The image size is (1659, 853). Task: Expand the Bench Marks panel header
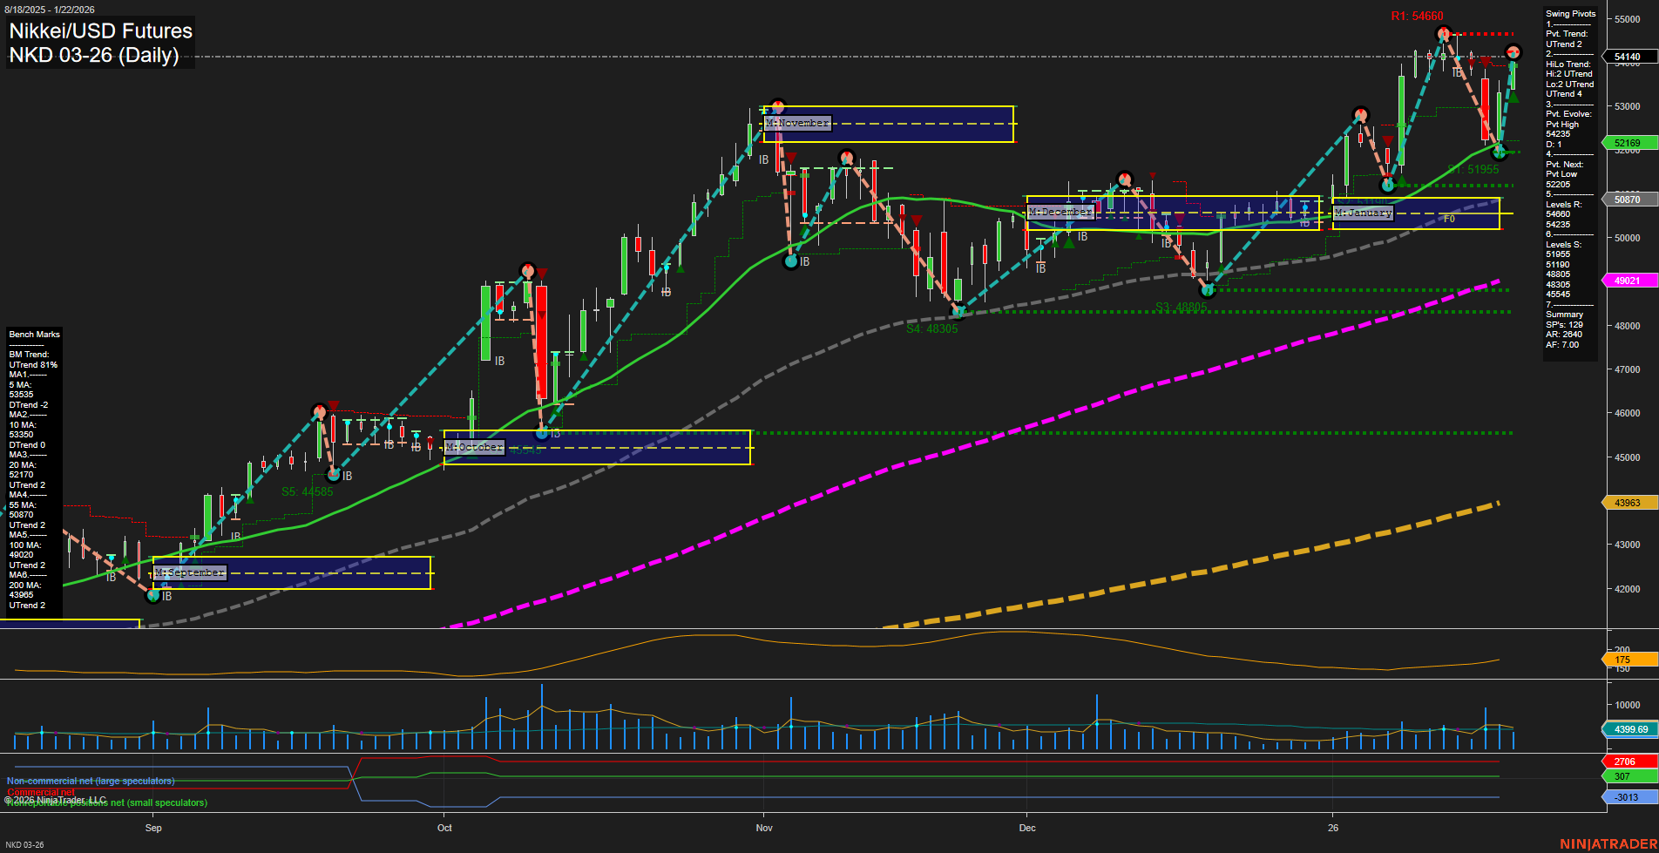34,335
